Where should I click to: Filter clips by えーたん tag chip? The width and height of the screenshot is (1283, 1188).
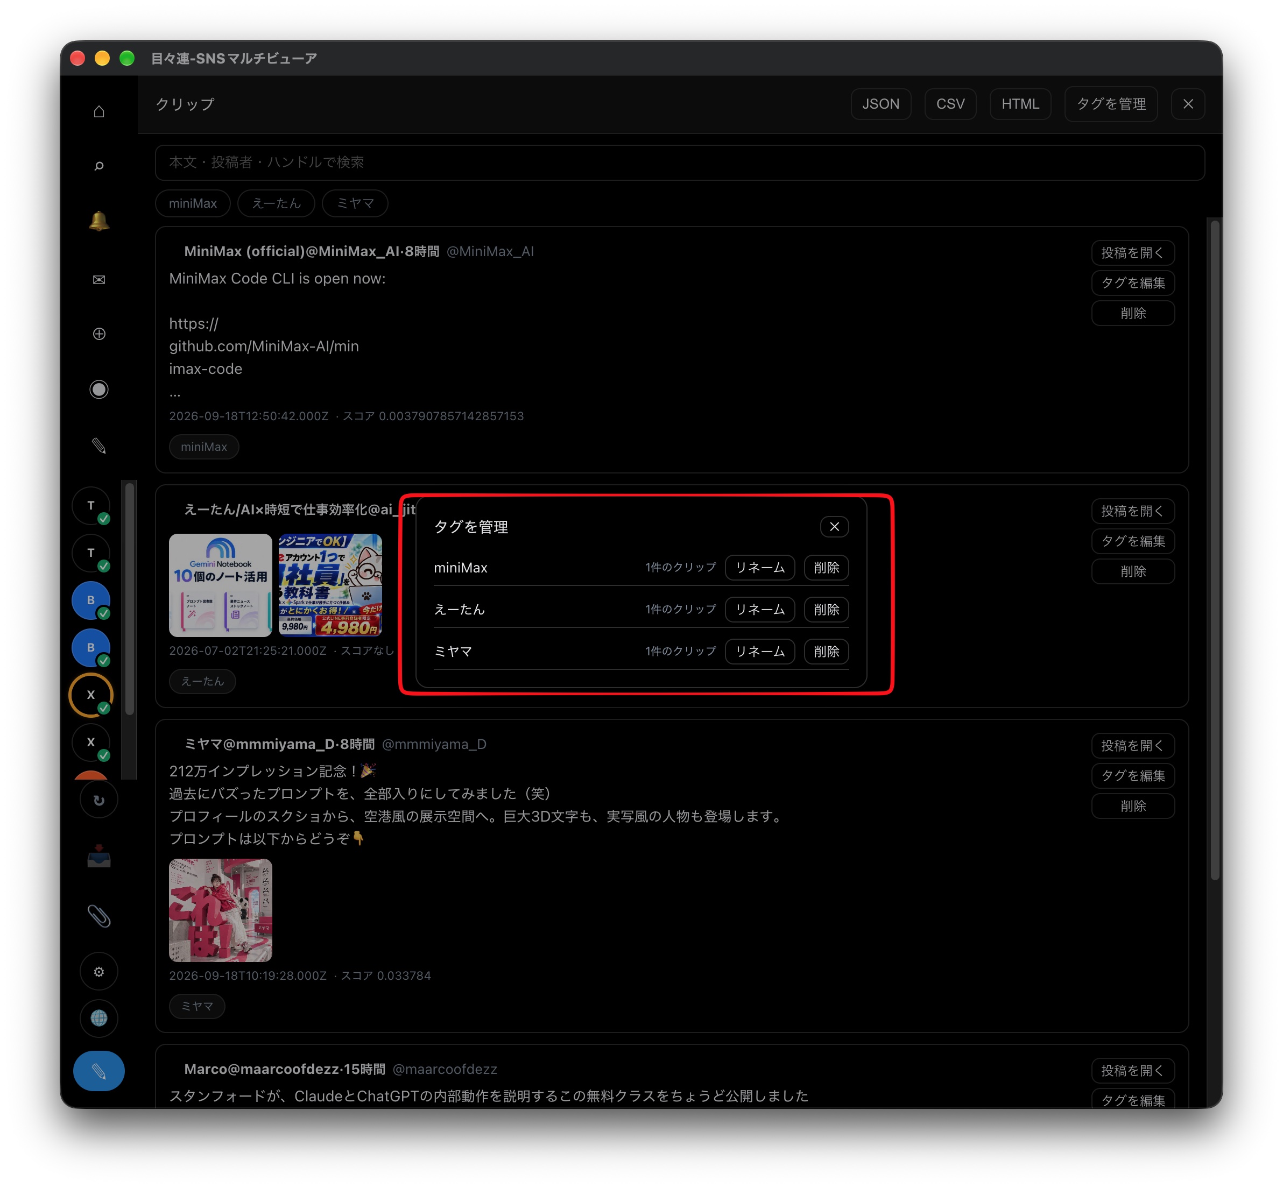(276, 203)
